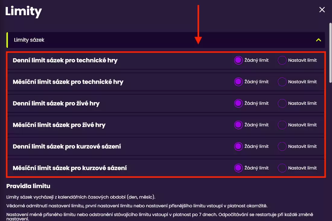The width and height of the screenshot is (332, 221).
Task: Select Žádný limit for daily kurzové sázení
Action: pyautogui.click(x=238, y=146)
